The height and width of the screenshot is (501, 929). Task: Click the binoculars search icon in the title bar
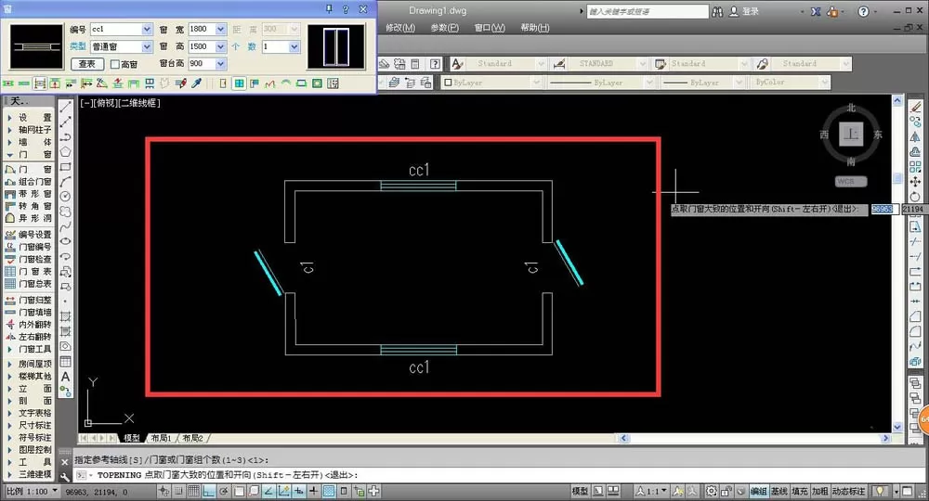pos(717,11)
